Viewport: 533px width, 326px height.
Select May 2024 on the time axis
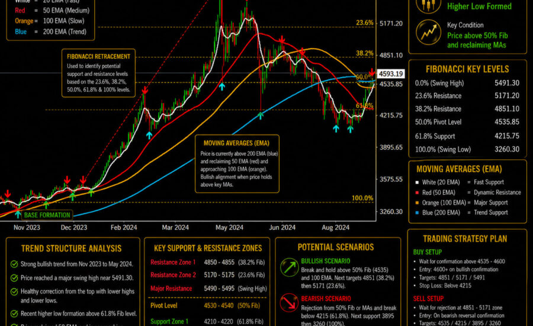point(229,228)
